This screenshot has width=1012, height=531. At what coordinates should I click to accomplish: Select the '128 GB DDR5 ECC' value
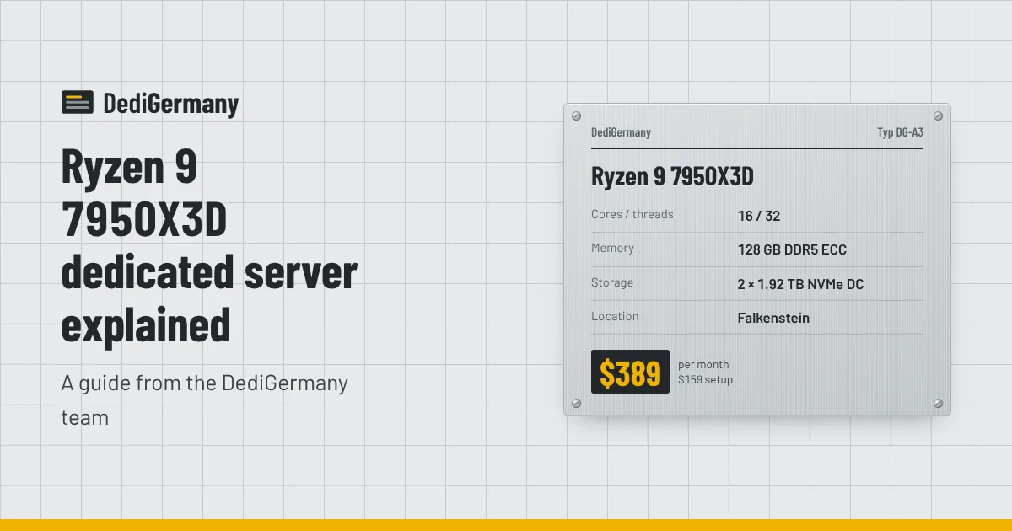[792, 249]
